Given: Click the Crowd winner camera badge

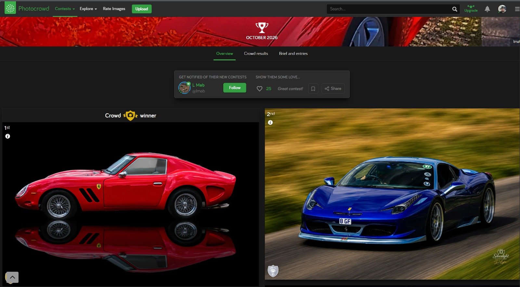Looking at the screenshot, I should (x=130, y=116).
